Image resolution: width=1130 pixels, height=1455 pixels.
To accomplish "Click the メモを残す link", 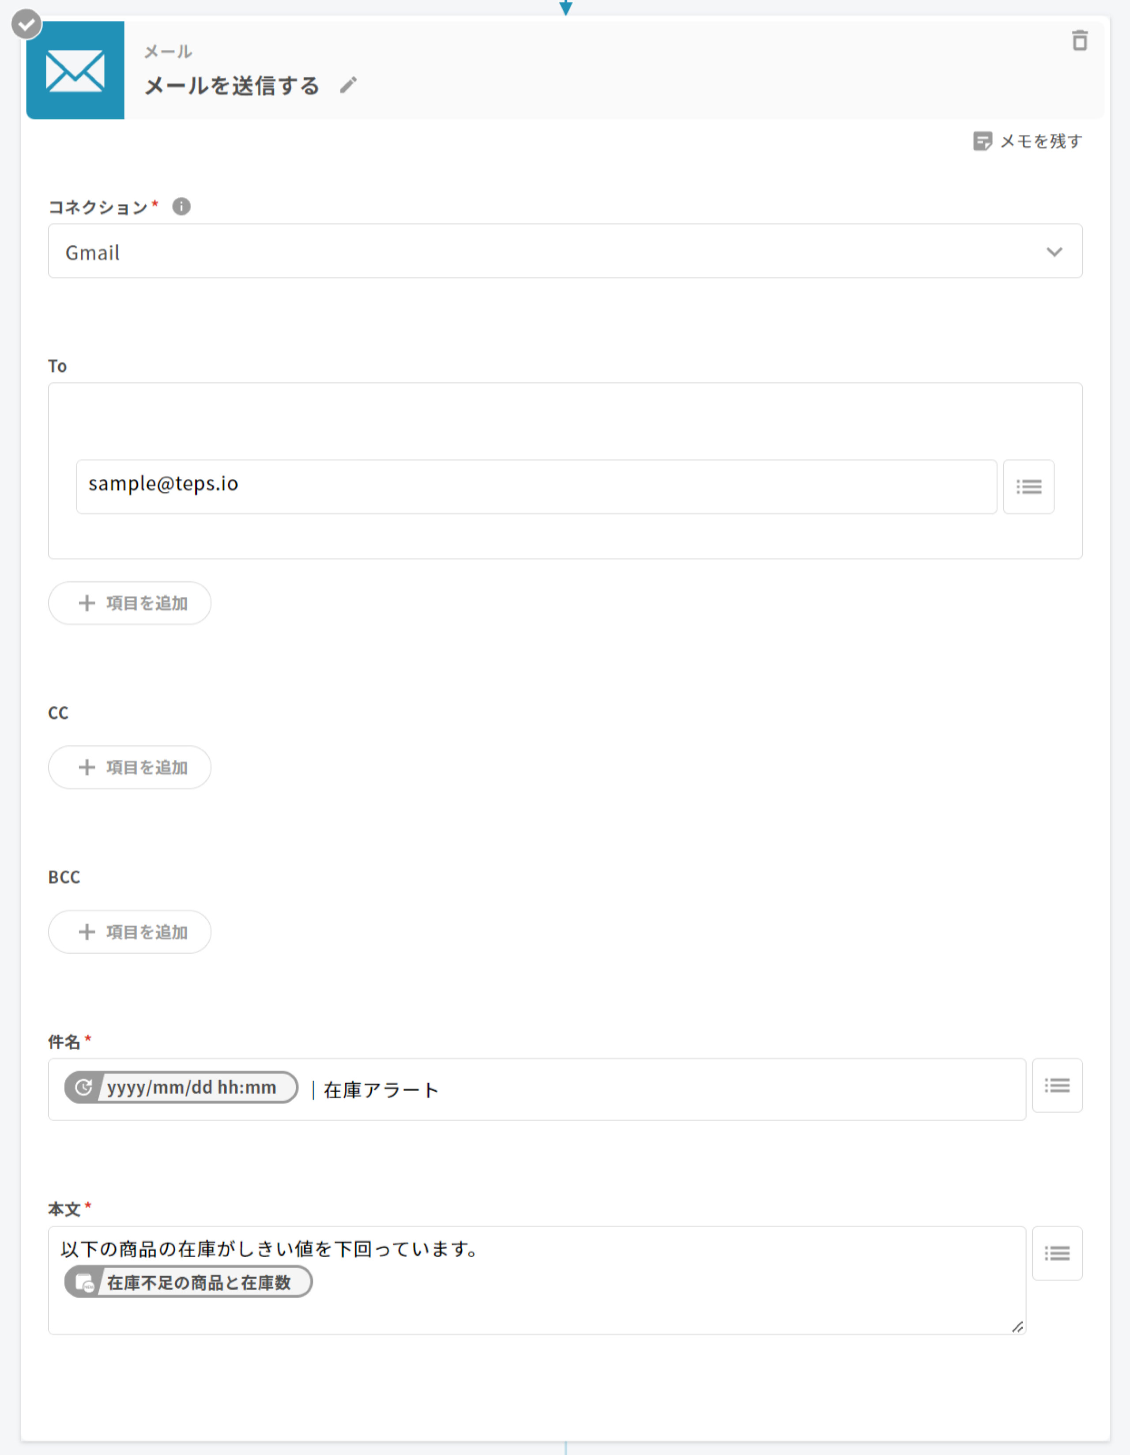I will (x=1041, y=141).
